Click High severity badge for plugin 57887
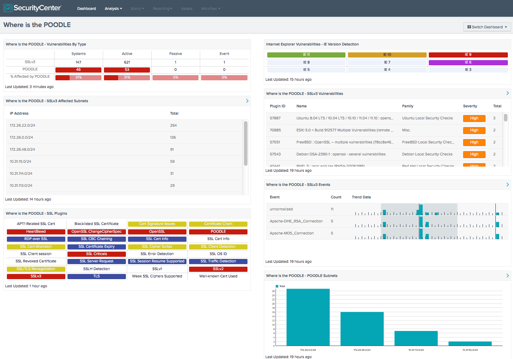513x359 pixels. pyautogui.click(x=474, y=119)
